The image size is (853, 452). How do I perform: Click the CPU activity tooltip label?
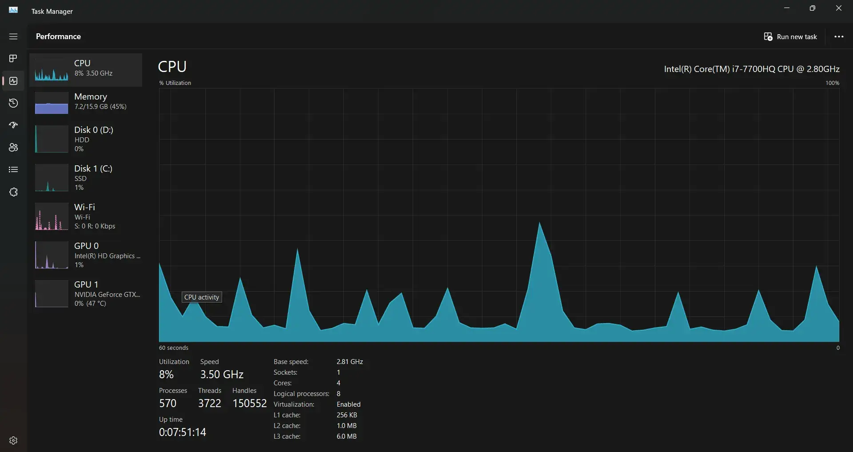point(202,297)
